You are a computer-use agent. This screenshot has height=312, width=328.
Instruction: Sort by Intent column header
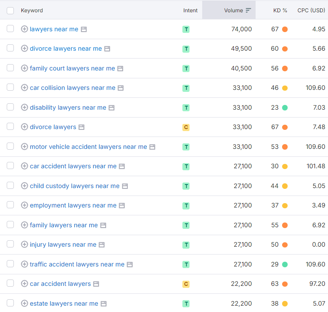[x=190, y=10]
